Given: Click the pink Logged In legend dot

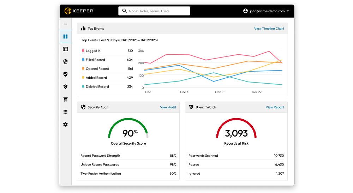Looking at the screenshot, I should pyautogui.click(x=83, y=50).
